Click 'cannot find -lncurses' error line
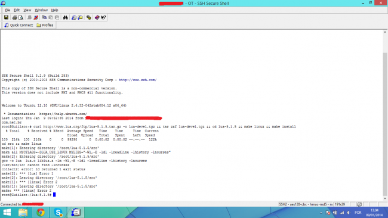 point(35,165)
